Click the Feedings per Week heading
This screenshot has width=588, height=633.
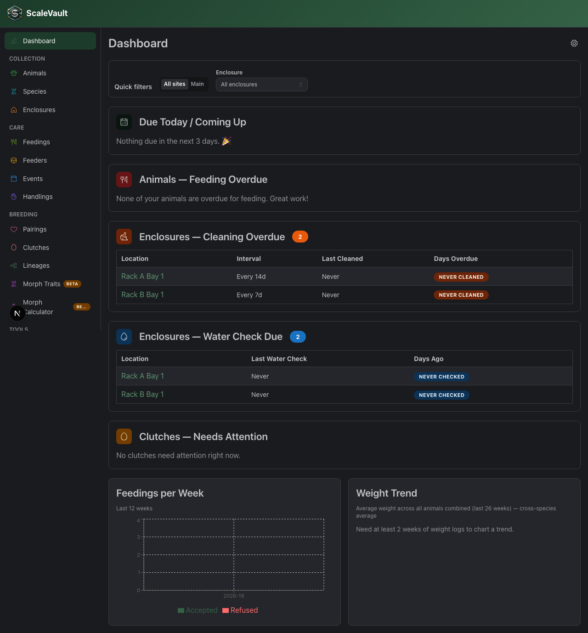pyautogui.click(x=160, y=493)
